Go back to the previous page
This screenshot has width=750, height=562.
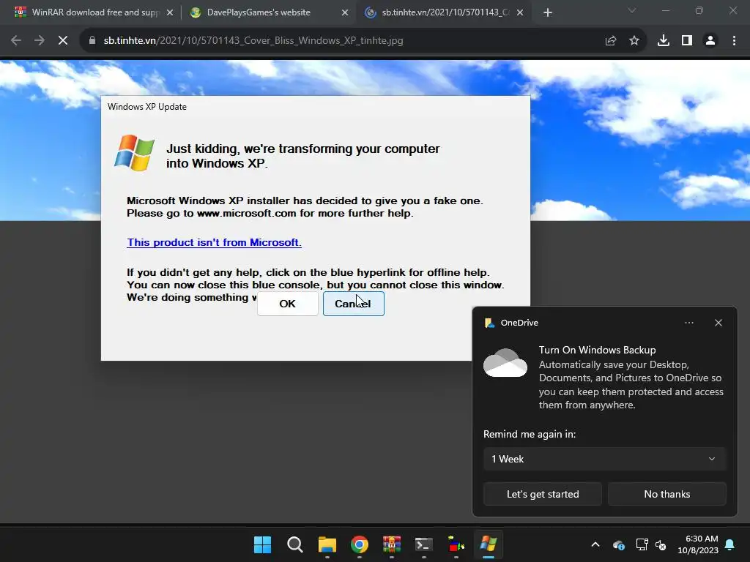(16, 41)
